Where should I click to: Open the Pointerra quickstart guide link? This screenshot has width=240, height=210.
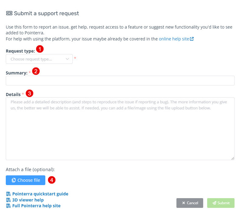tap(40, 194)
